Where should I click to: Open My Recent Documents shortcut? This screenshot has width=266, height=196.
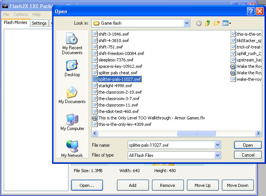(72, 44)
